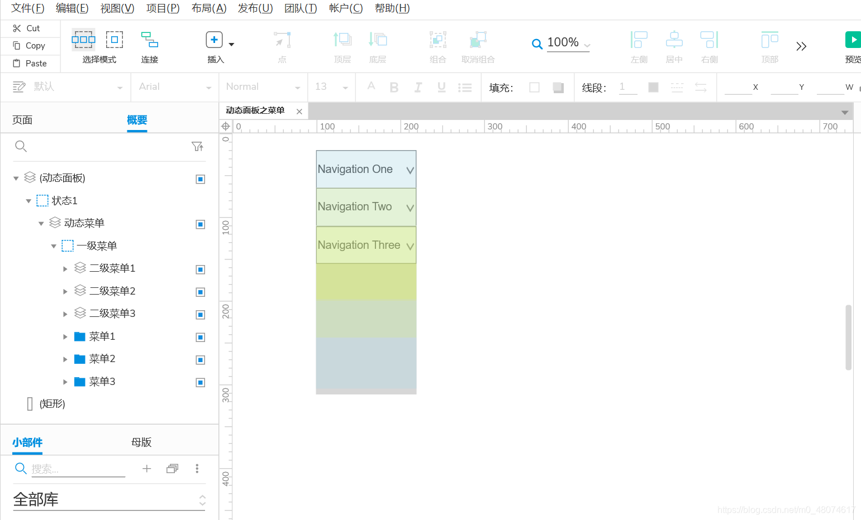Choose the Connect (连接) tool

149,40
